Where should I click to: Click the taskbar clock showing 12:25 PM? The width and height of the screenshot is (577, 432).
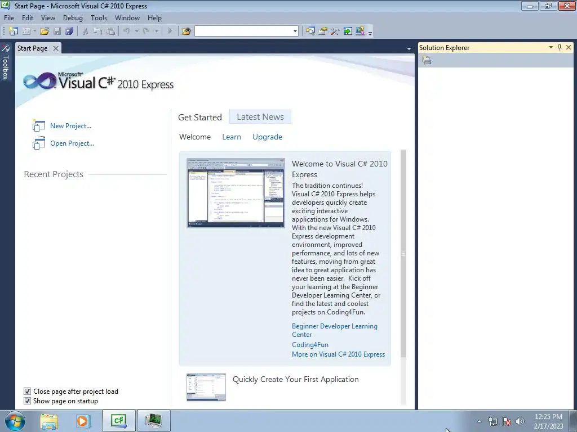pyautogui.click(x=548, y=417)
